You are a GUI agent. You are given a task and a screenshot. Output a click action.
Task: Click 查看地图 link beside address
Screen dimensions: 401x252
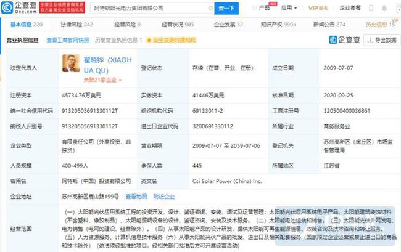(136, 197)
